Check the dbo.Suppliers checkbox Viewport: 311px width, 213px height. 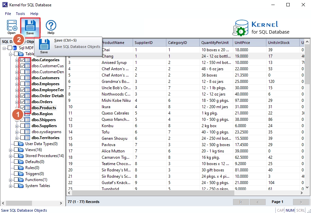22,126
